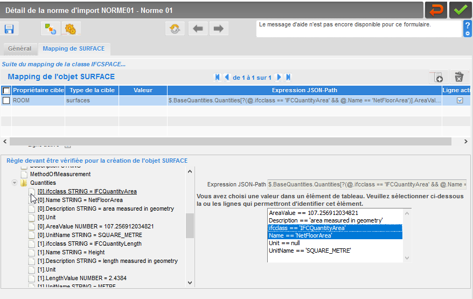Toggle Ligne active checkbox for ROOM row
Image resolution: width=473 pixels, height=299 pixels.
[460, 100]
